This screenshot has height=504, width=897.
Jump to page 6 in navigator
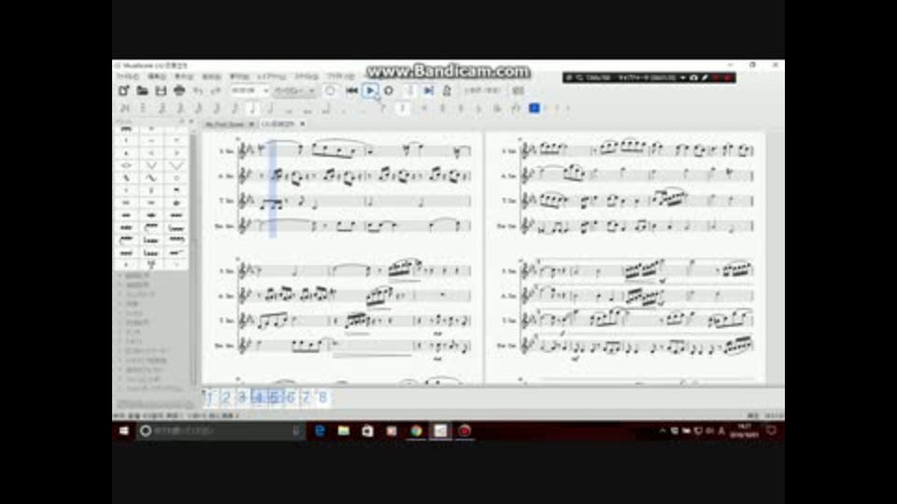(291, 398)
